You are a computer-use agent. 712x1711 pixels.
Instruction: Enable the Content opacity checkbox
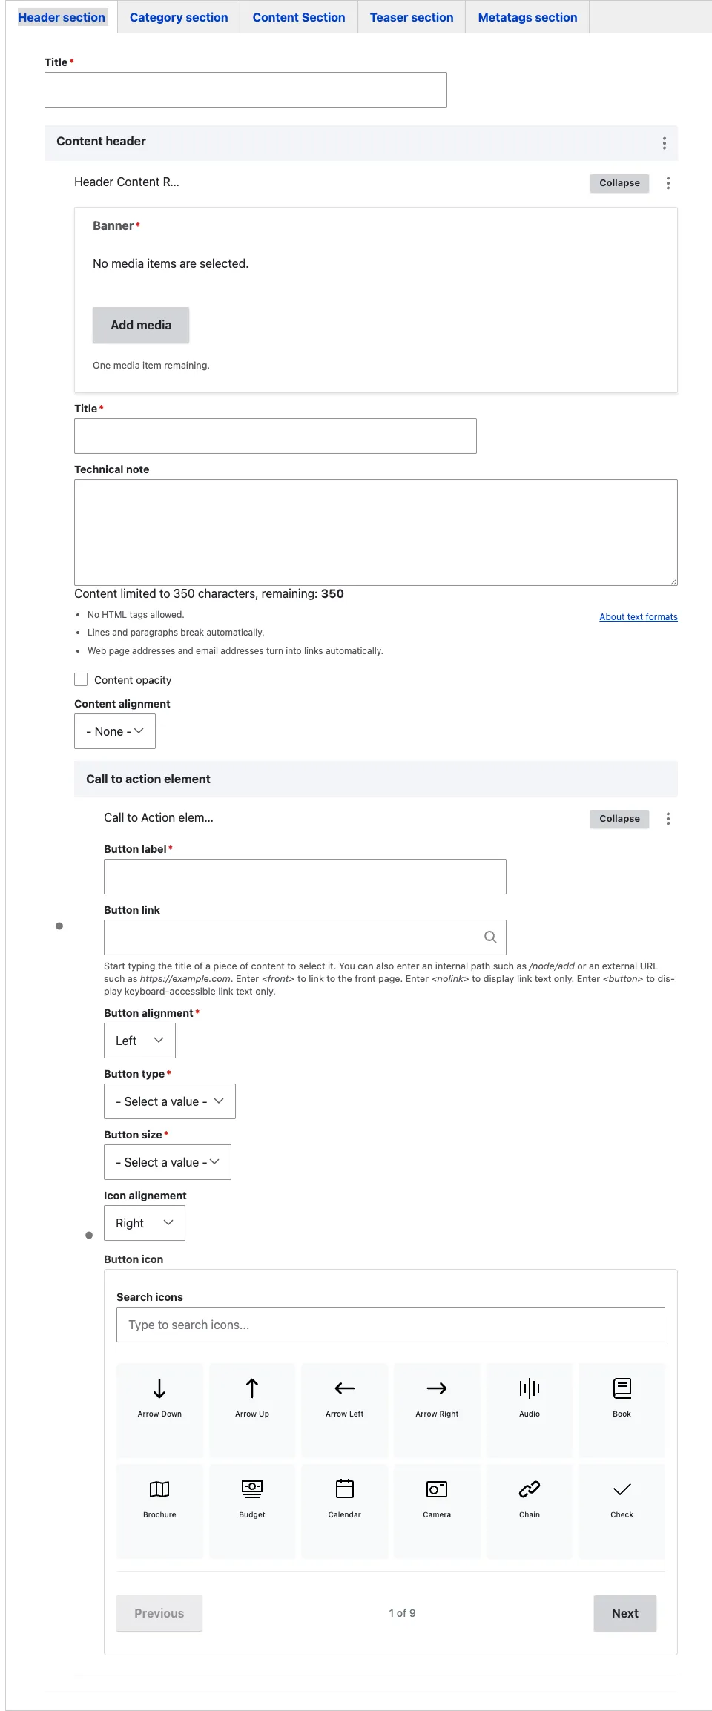(x=81, y=679)
